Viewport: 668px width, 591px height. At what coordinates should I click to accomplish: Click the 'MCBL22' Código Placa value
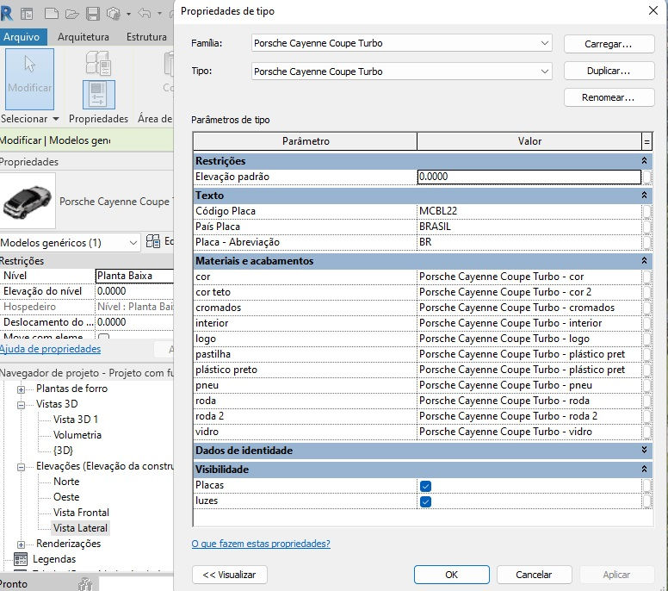click(438, 211)
